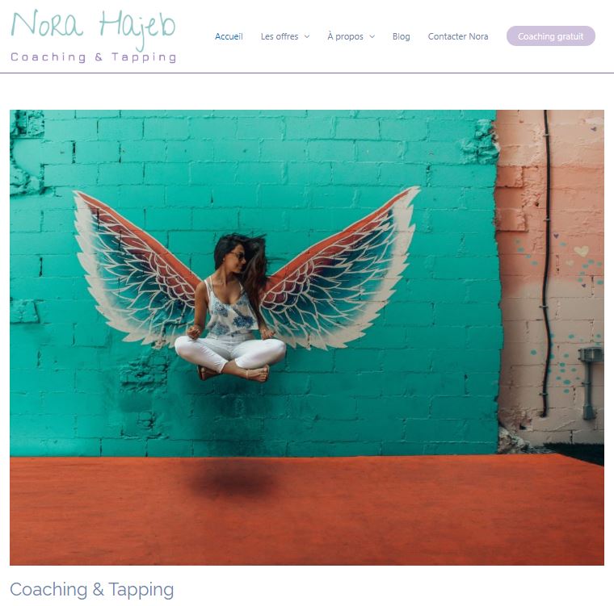Open the Contacter Nora page
This screenshot has width=614, height=606.
pyautogui.click(x=458, y=36)
